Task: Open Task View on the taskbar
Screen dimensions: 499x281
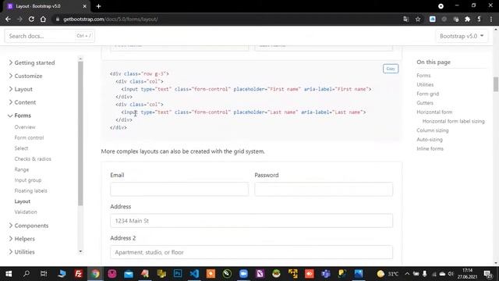Action: click(x=44, y=274)
